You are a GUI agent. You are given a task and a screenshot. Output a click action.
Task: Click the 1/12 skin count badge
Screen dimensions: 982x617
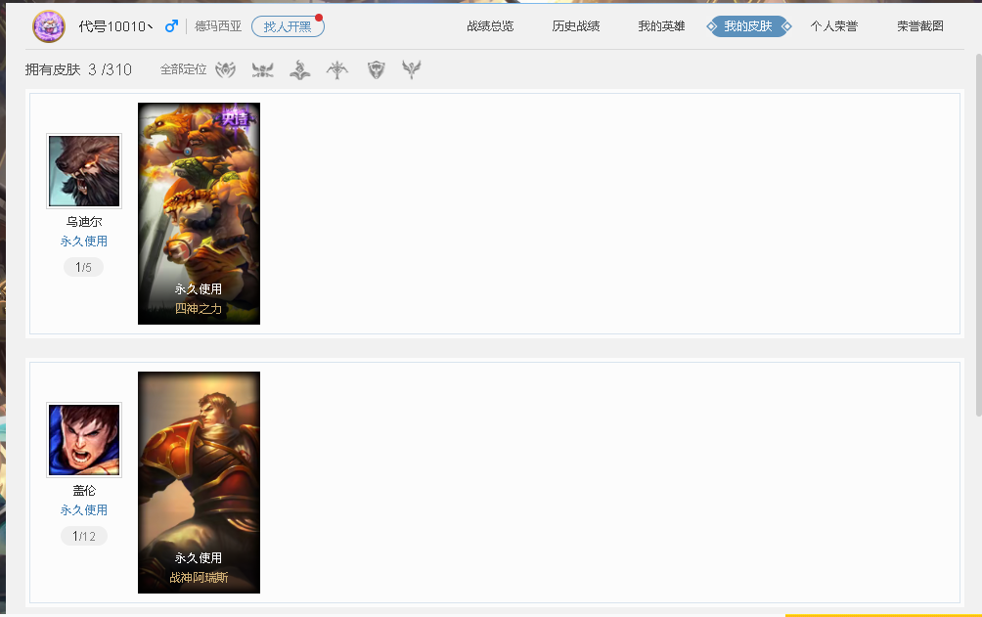coord(84,536)
